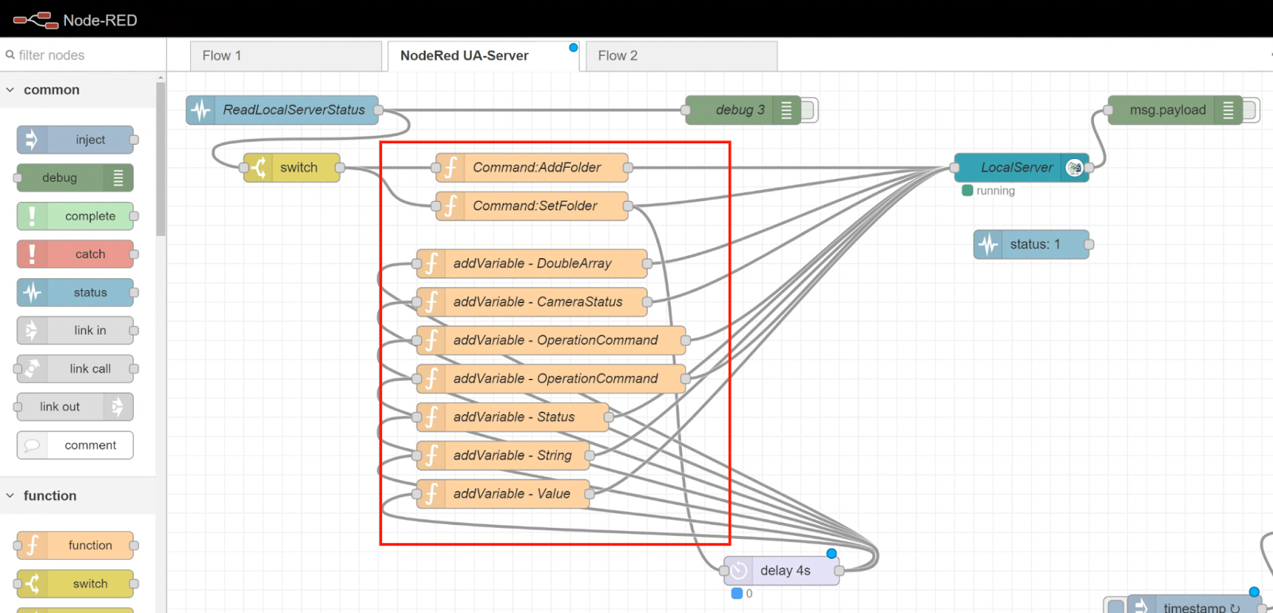Click the palette vertical scrollbar
This screenshot has height=613, width=1273.
point(161,159)
